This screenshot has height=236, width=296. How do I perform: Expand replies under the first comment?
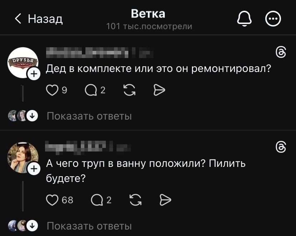click(89, 116)
